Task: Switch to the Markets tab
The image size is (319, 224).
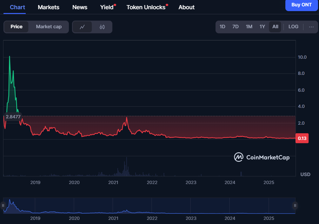Action: (48, 7)
